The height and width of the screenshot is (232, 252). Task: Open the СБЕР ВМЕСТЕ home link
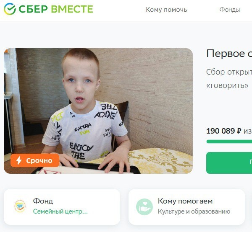pos(48,9)
